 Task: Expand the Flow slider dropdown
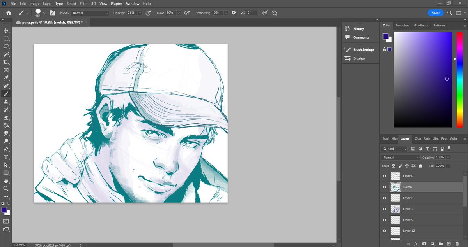point(178,13)
